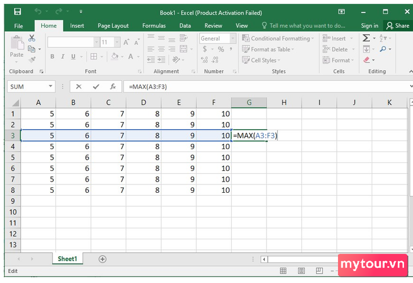Image resolution: width=413 pixels, height=283 pixels.
Task: Open the Customize Quick Access Toolbar dropdown
Action: (81, 12)
